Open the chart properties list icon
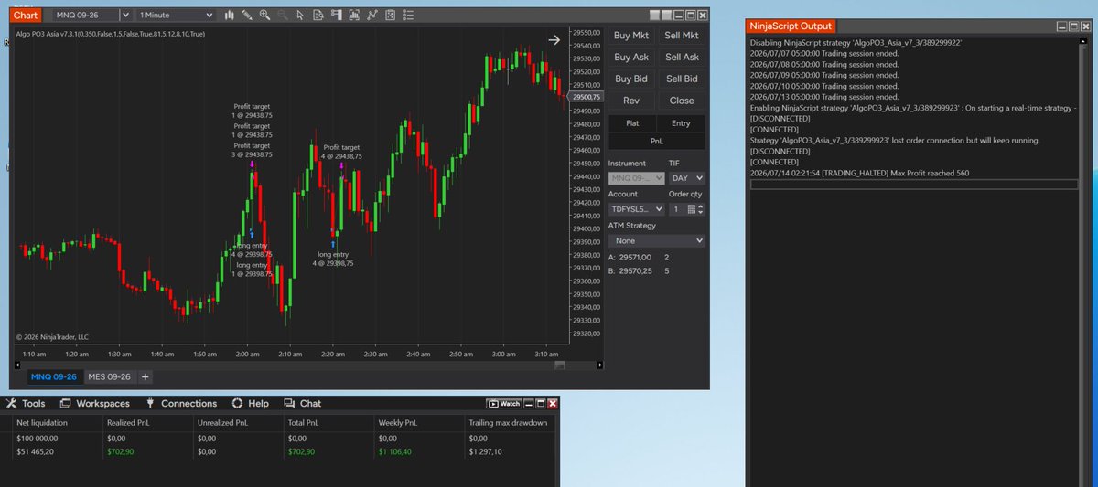Image resolution: width=1098 pixels, height=487 pixels. [x=408, y=16]
